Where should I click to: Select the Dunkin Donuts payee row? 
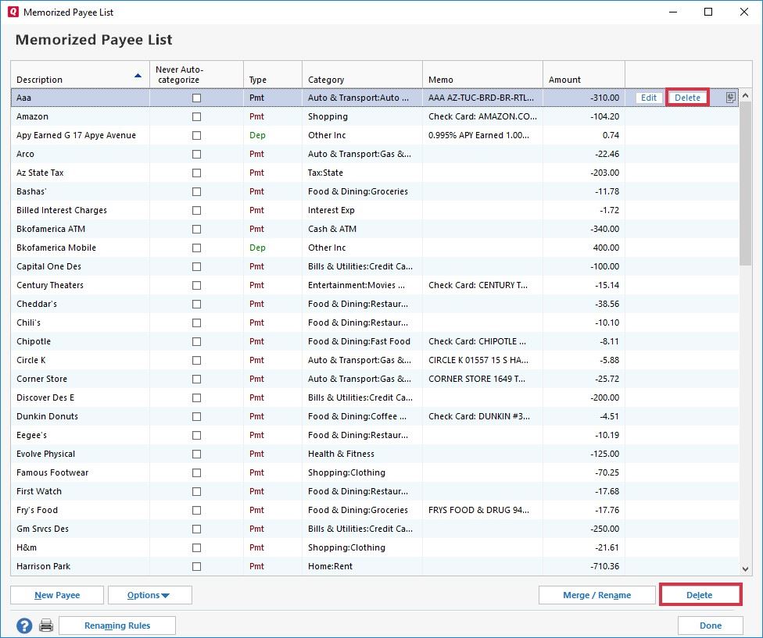click(x=47, y=416)
